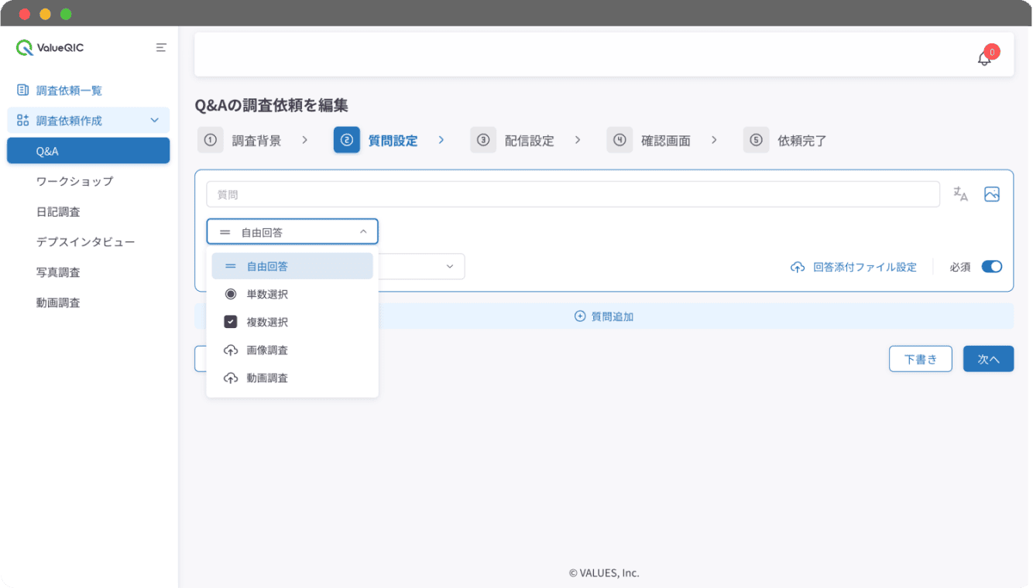Screen dimensions: 1033x588
Task: Click the notification bell icon
Action: 984,58
